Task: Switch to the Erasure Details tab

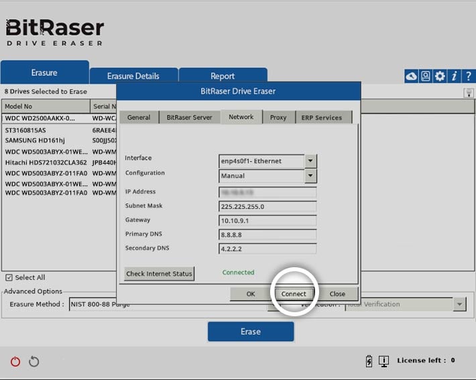Action: tap(133, 76)
